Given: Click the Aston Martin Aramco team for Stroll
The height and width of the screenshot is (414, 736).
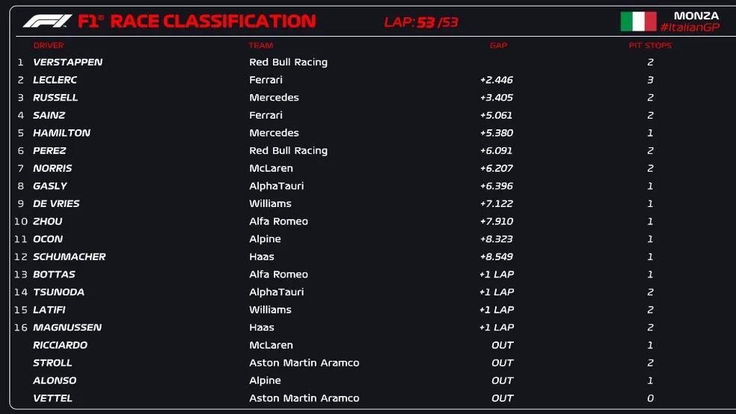Looking at the screenshot, I should pos(304,362).
